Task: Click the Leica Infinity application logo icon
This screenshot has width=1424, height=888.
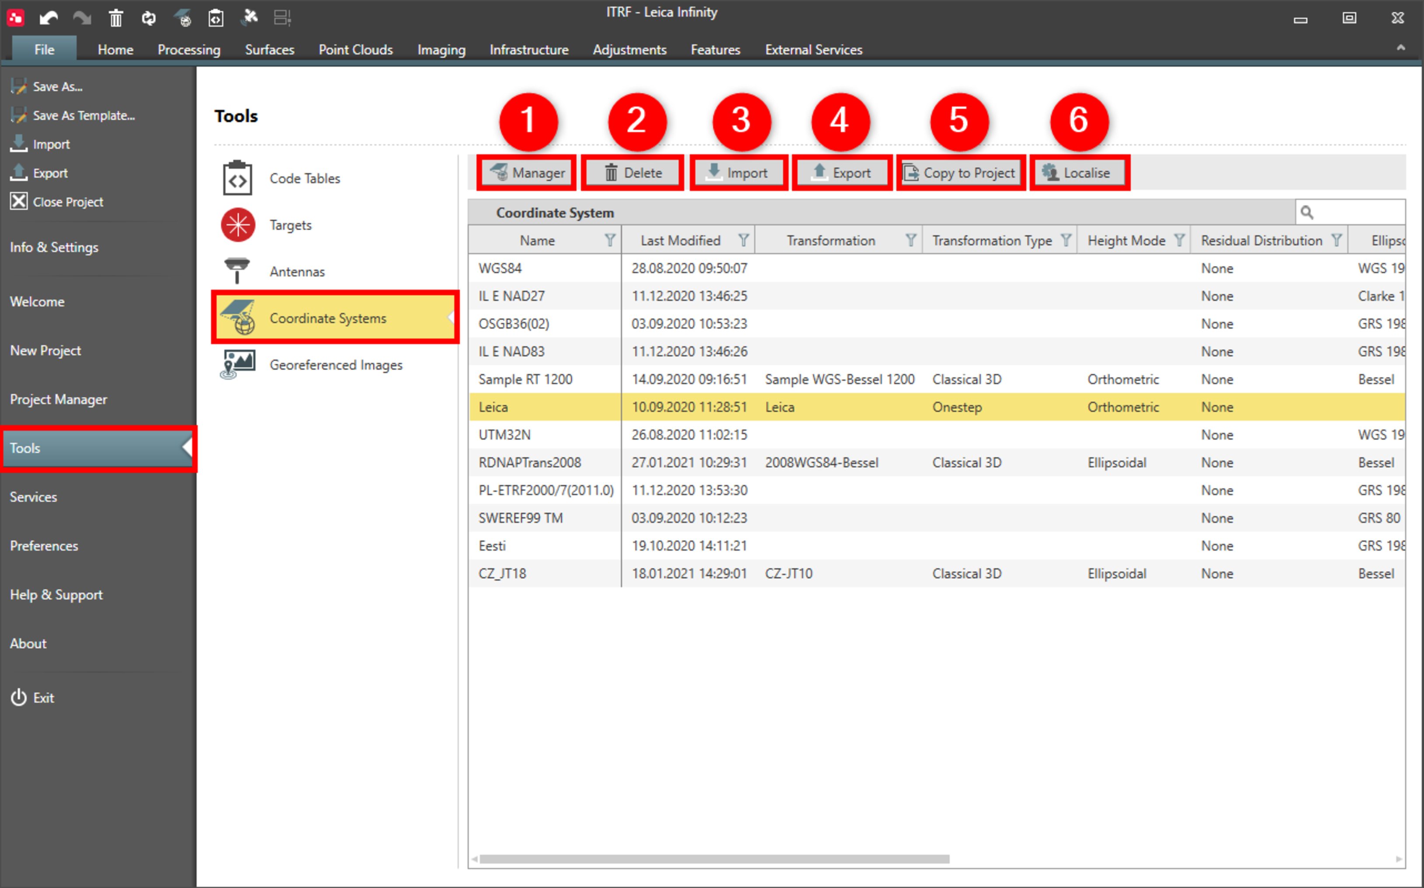Action: click(15, 17)
